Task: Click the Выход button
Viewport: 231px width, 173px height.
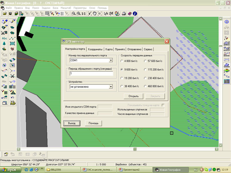Action: click(x=72, y=123)
